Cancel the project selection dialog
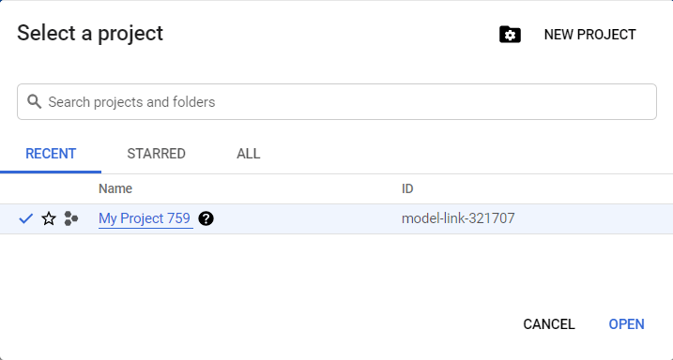The width and height of the screenshot is (673, 360). coord(549,324)
